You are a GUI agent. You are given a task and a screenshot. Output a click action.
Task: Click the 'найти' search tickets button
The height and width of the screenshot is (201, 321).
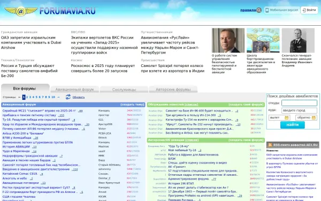(292, 125)
